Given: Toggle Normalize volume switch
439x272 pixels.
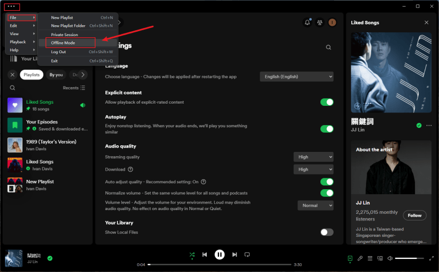Looking at the screenshot, I should 327,193.
